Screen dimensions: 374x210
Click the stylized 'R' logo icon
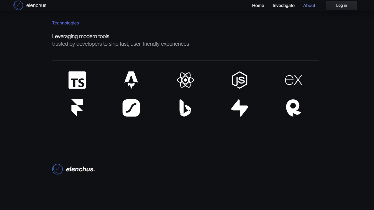pyautogui.click(x=293, y=108)
